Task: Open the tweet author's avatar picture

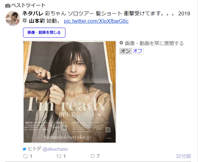Action: pos(13,18)
